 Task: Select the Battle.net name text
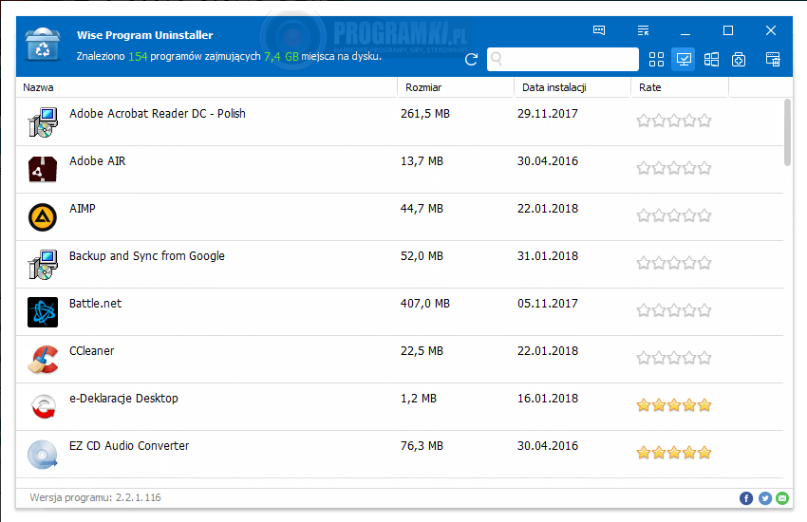95,304
